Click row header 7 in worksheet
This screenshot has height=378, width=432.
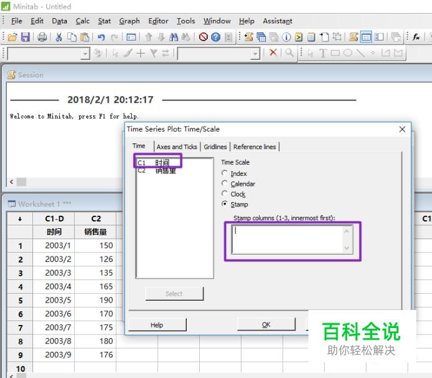[x=20, y=327]
